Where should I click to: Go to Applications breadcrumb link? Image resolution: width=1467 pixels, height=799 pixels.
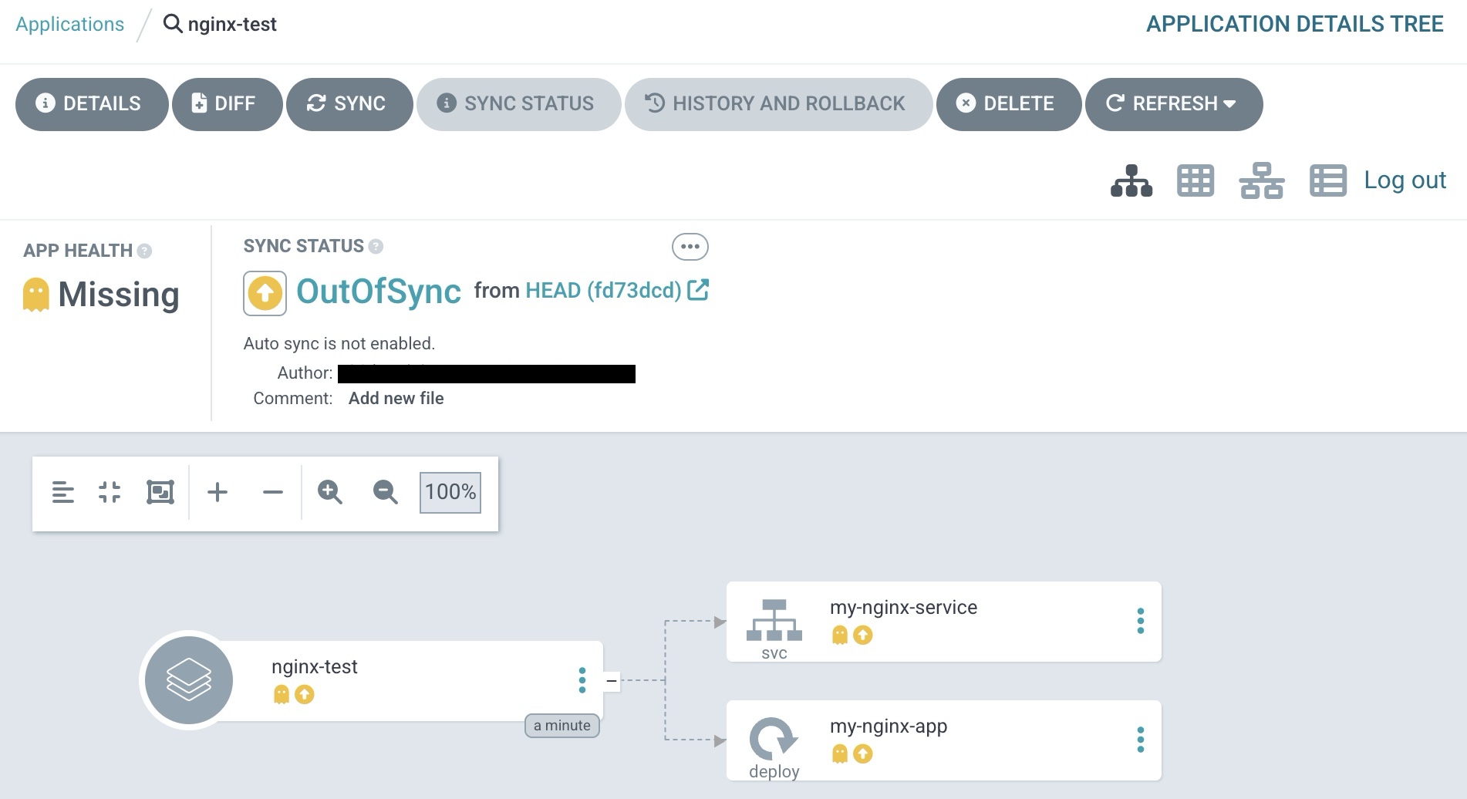tap(69, 24)
